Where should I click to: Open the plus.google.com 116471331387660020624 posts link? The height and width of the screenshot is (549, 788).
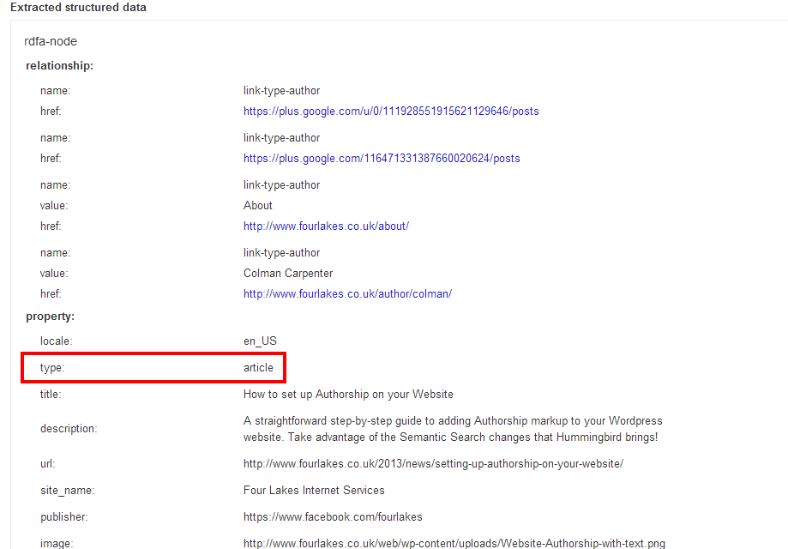[x=382, y=159]
